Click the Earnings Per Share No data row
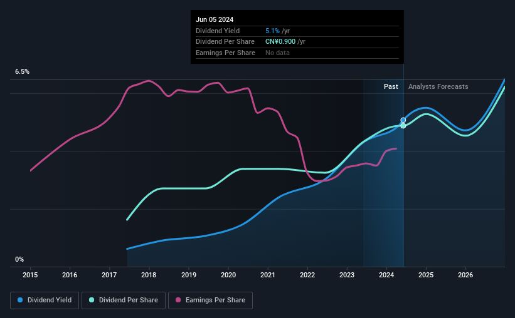Viewport: 515px width, 318px height. pos(297,53)
